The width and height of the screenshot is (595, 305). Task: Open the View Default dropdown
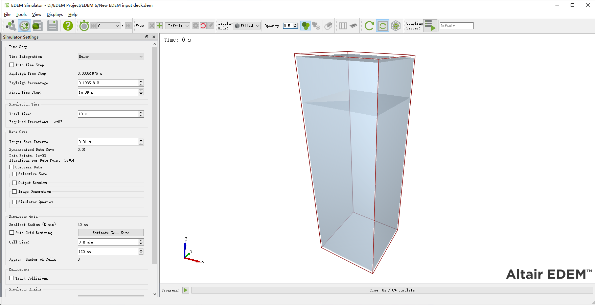click(178, 26)
